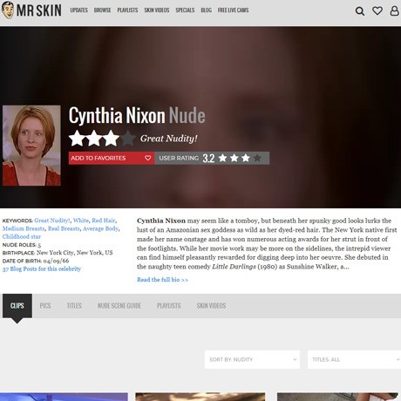The height and width of the screenshot is (401, 401).
Task: Click the first clip thumbnail at bottom left
Action: coord(64,397)
